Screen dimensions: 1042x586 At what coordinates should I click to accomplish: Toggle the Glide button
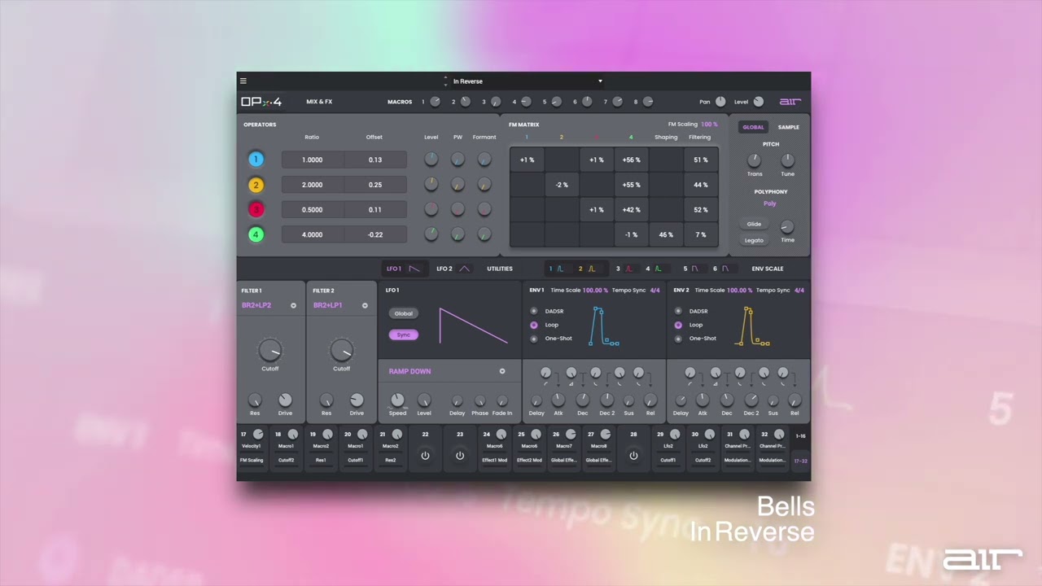[754, 224]
